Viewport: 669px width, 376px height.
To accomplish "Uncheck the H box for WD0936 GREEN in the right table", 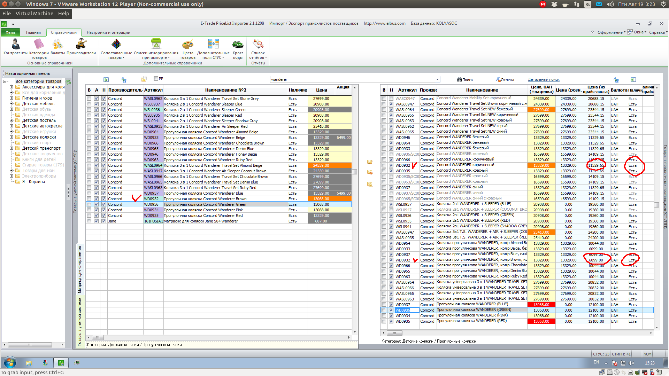I will pos(391,310).
